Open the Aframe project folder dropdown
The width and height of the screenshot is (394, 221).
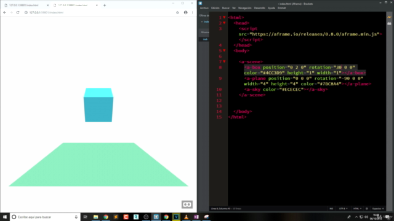[x=205, y=32]
